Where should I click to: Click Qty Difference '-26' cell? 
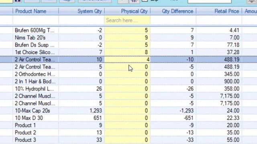pos(173,89)
